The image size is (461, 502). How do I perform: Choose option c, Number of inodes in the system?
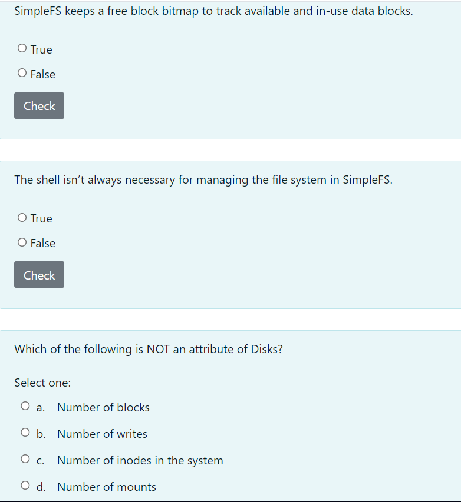tap(25, 458)
